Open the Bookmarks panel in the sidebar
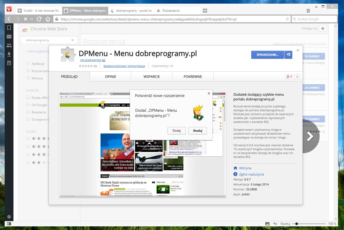The height and width of the screenshot is (230, 344). point(9,28)
